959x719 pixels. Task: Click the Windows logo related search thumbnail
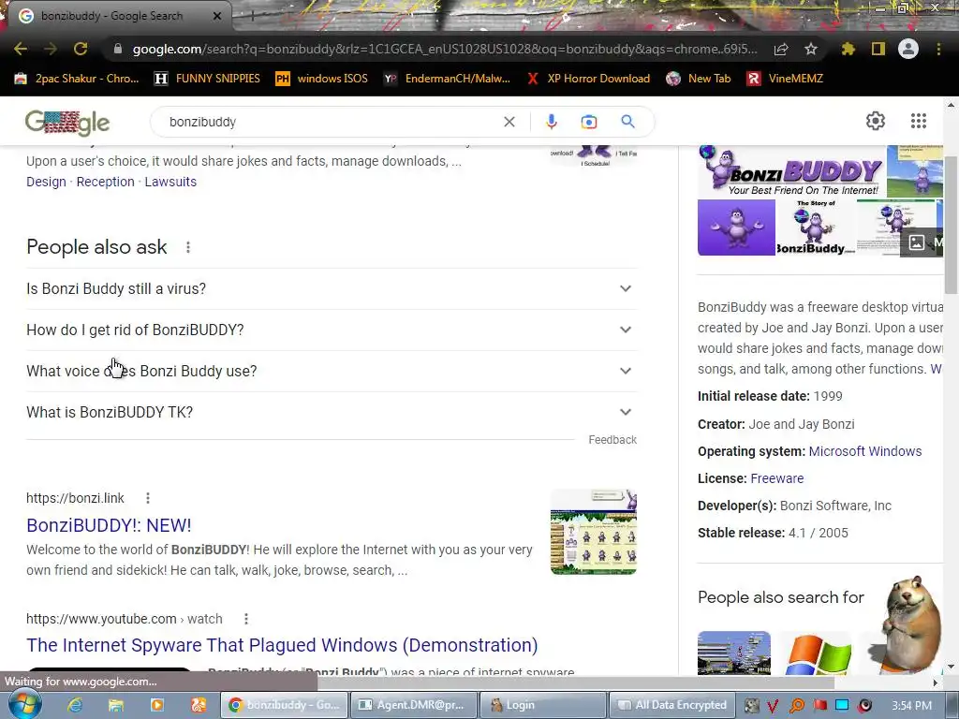click(x=817, y=653)
